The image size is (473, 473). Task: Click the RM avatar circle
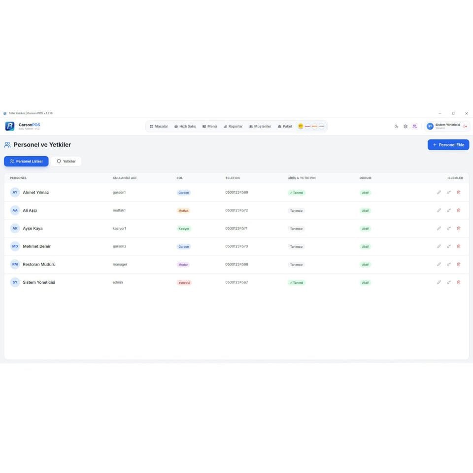tap(15, 264)
